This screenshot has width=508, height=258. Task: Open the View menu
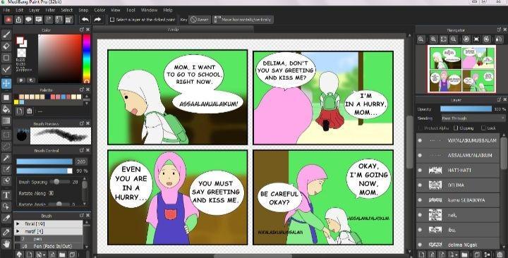(x=115, y=10)
